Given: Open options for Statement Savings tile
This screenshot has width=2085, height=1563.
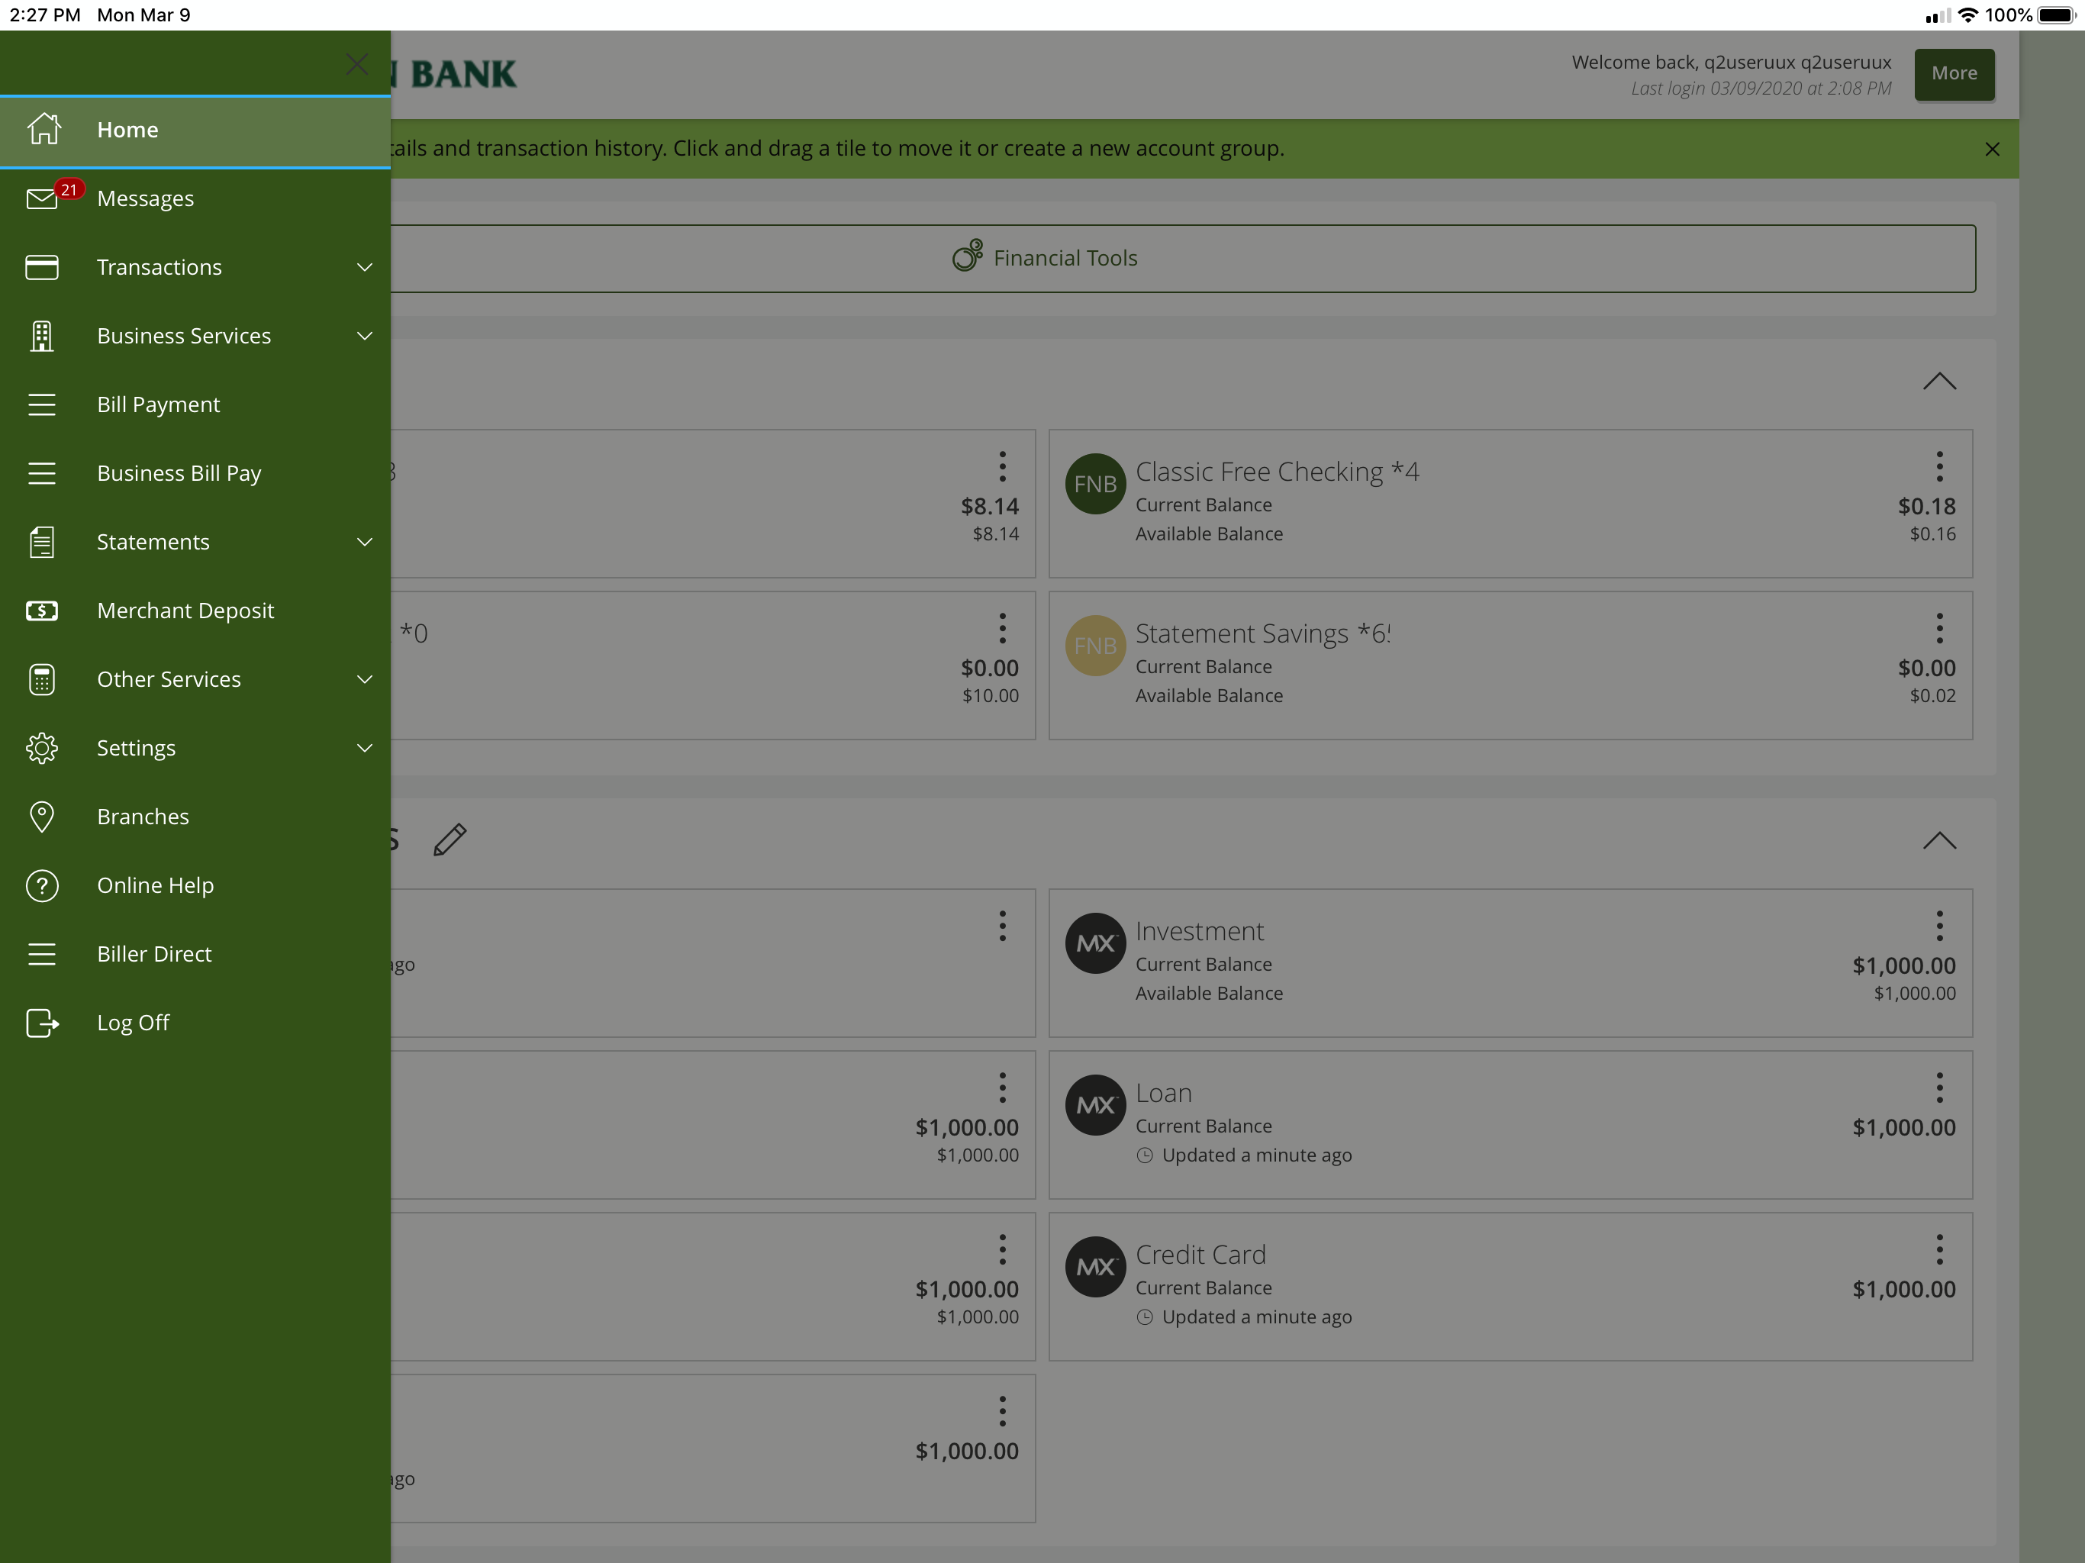Looking at the screenshot, I should (x=1939, y=628).
